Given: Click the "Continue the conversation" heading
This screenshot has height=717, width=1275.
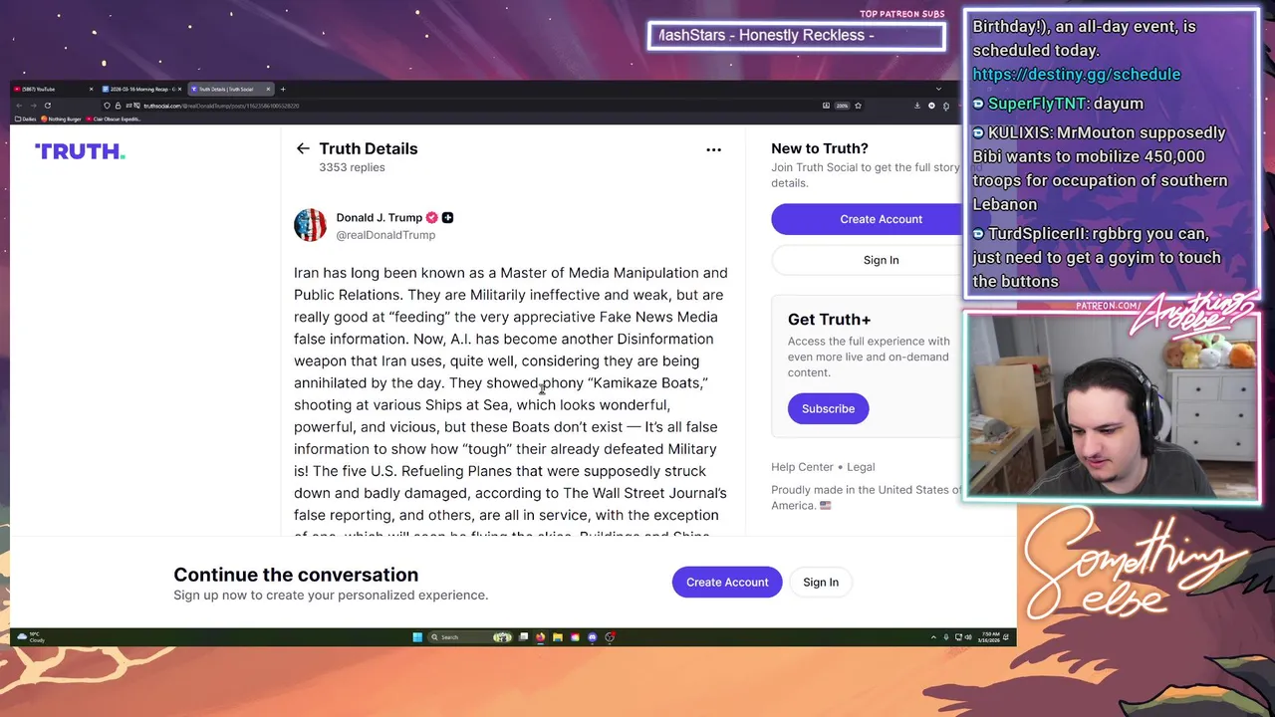Looking at the screenshot, I should point(296,575).
